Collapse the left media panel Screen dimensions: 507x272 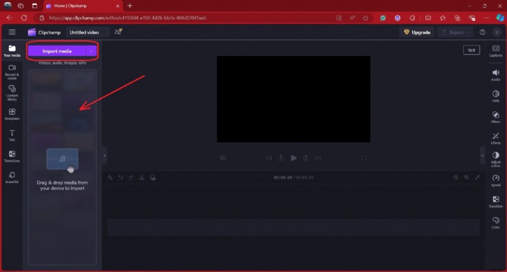[x=105, y=155]
